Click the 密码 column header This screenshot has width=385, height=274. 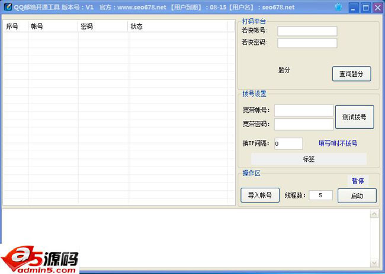coord(103,26)
